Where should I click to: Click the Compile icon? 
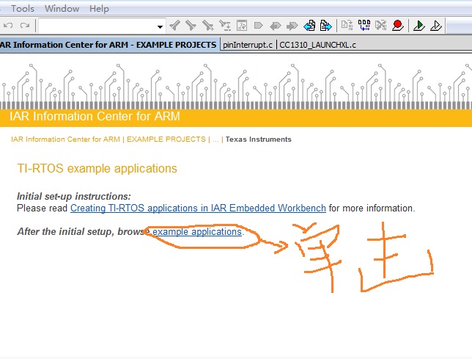(x=347, y=25)
